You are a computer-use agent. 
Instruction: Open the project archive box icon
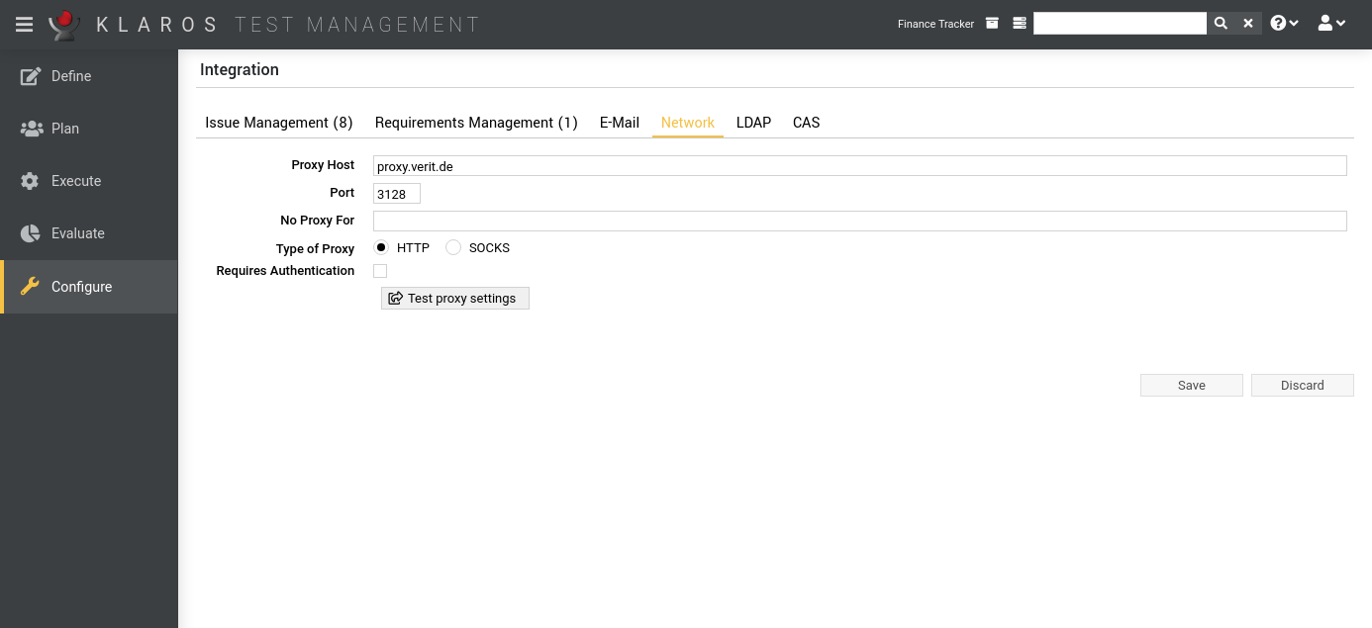[x=992, y=24]
